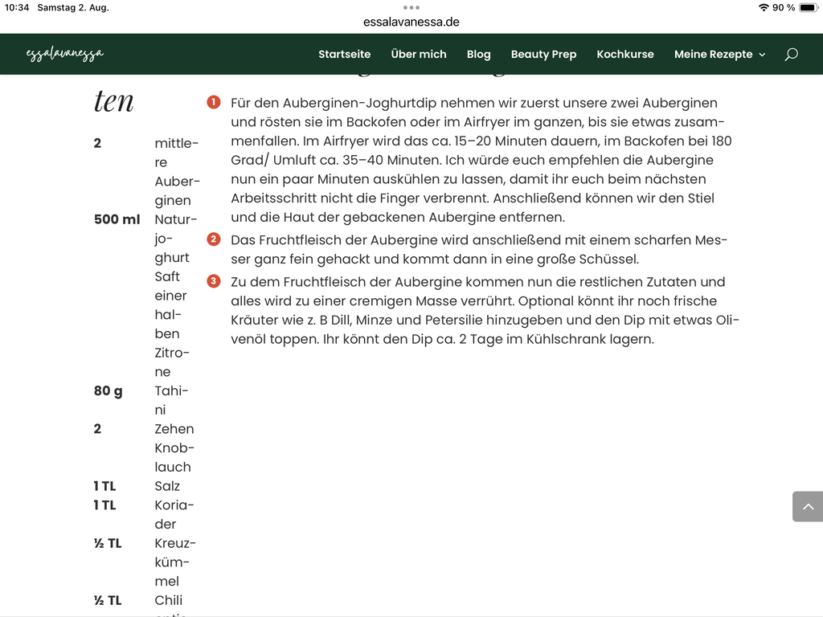Visit the Beauty Prep section
The width and height of the screenshot is (823, 617).
pyautogui.click(x=544, y=54)
